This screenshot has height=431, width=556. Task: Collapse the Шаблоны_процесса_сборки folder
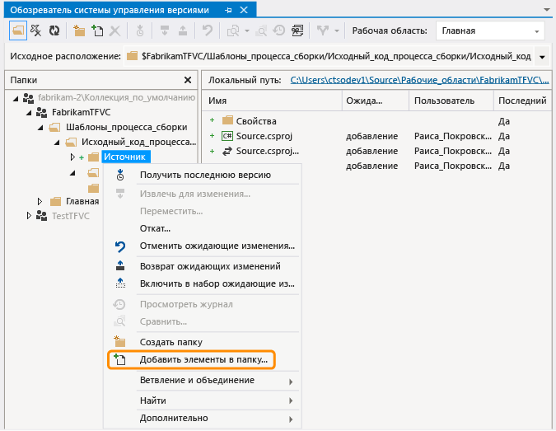tap(40, 128)
